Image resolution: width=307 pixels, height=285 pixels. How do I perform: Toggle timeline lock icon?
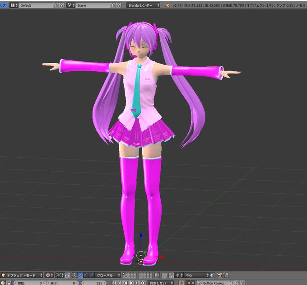(x=9, y=283)
